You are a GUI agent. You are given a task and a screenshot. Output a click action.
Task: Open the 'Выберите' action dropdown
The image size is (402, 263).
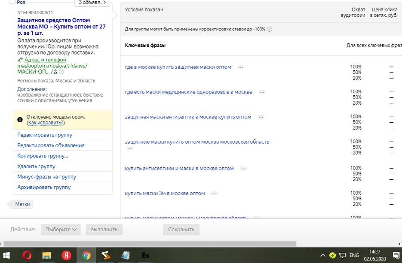[x=61, y=230]
